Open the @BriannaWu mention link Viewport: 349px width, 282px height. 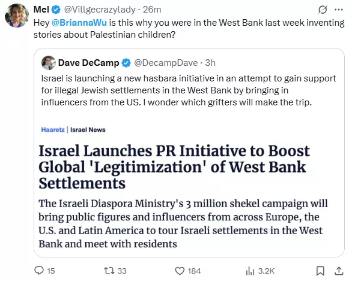tap(79, 23)
